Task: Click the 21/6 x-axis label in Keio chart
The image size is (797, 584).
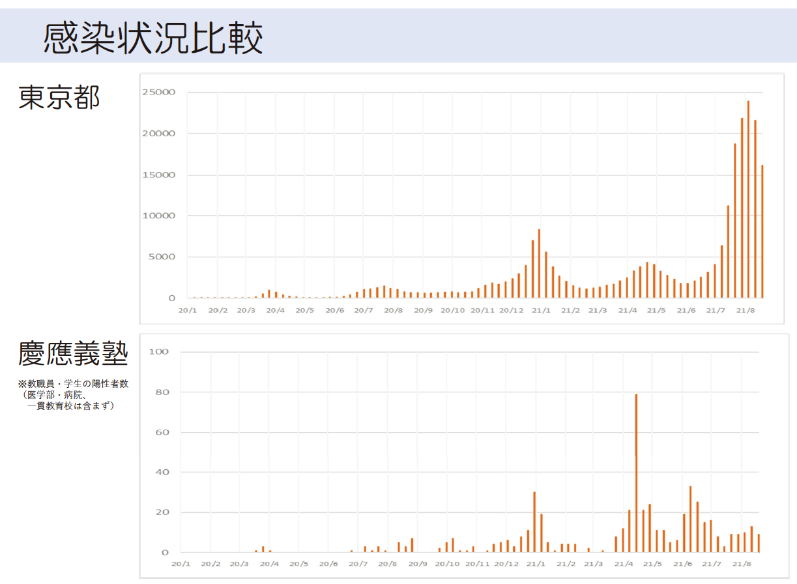Action: click(682, 564)
